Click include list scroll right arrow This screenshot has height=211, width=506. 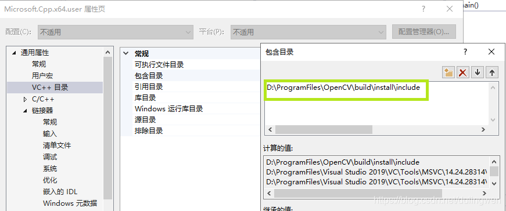point(483,129)
